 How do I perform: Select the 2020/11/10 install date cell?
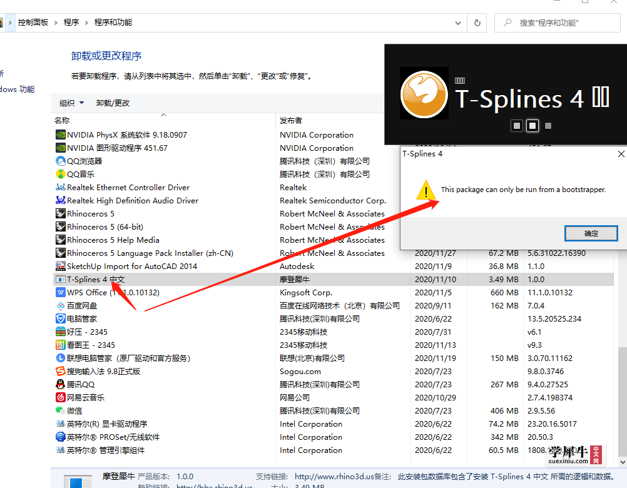pos(435,280)
